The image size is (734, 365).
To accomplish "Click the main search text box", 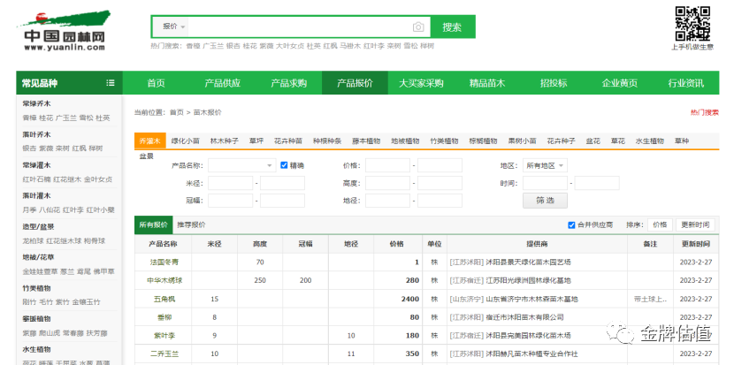I will pyautogui.click(x=300, y=27).
